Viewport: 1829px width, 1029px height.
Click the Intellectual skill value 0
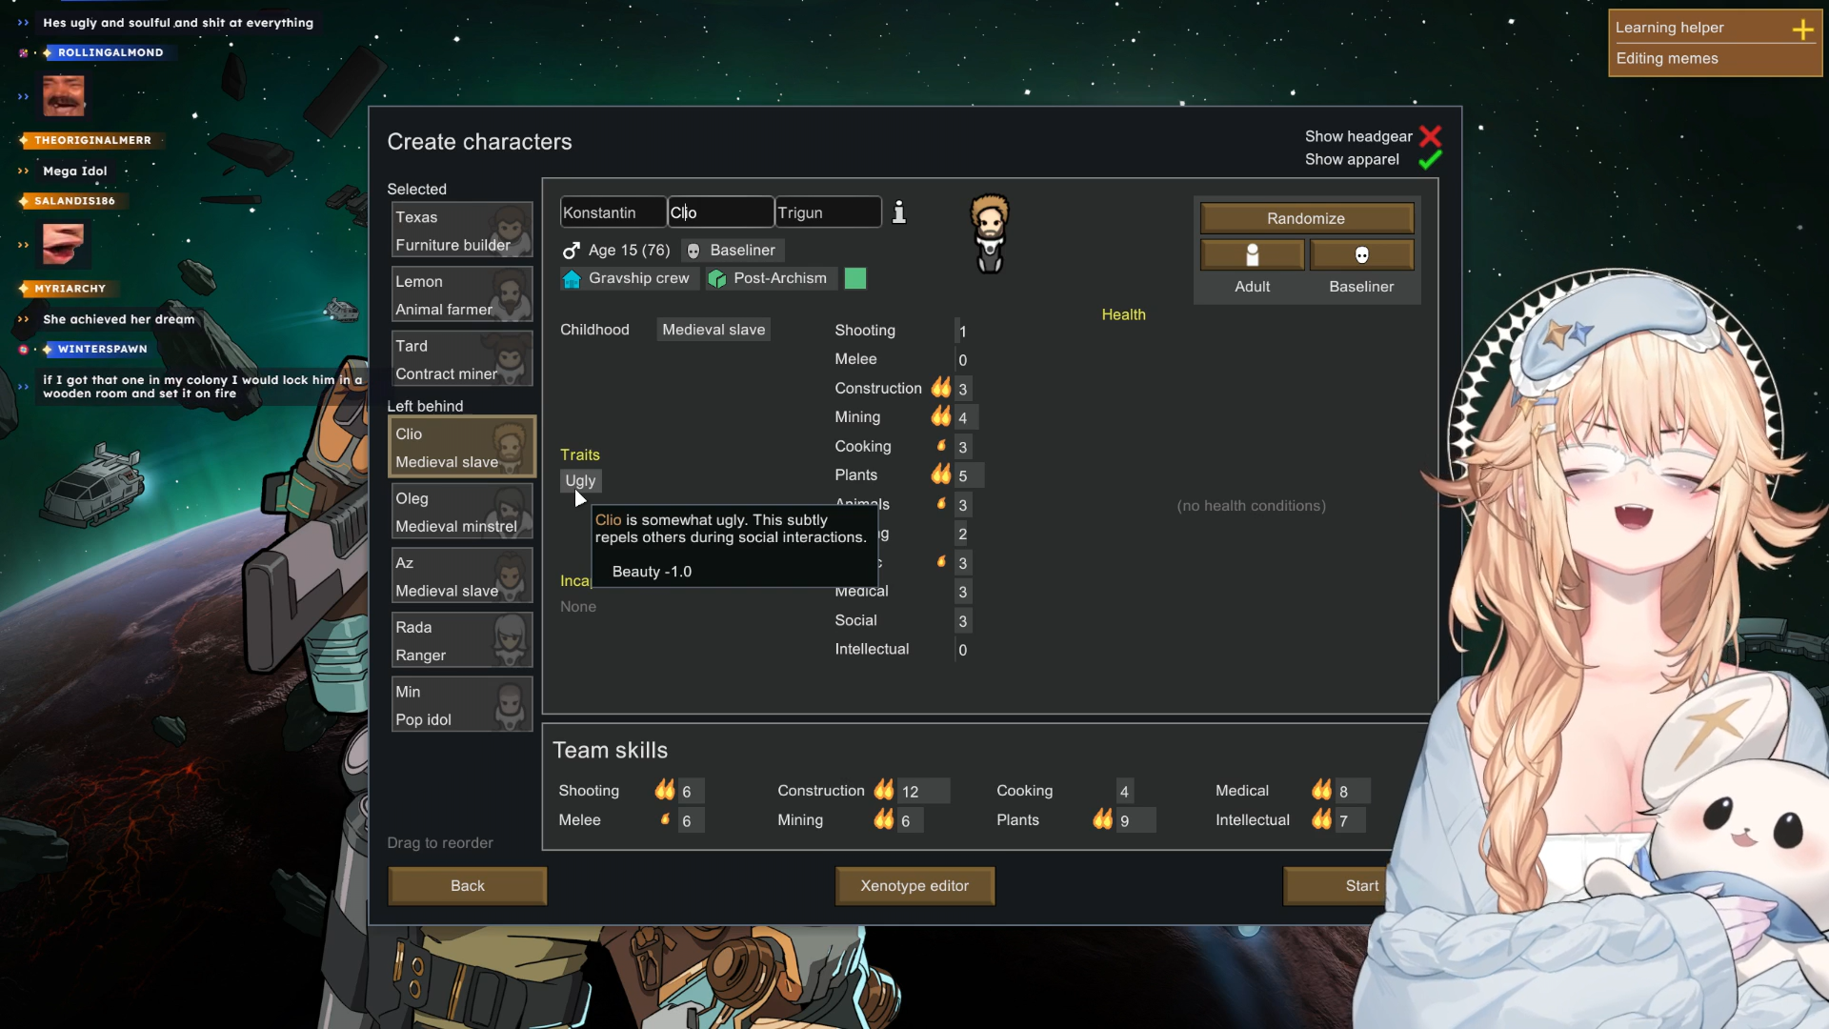tap(962, 650)
